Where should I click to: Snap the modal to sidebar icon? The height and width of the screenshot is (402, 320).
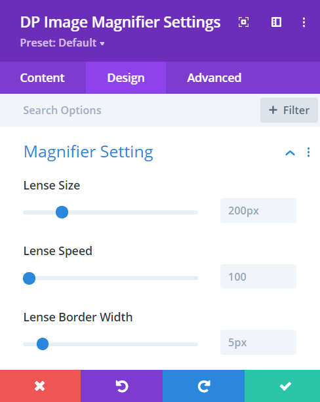[277, 22]
